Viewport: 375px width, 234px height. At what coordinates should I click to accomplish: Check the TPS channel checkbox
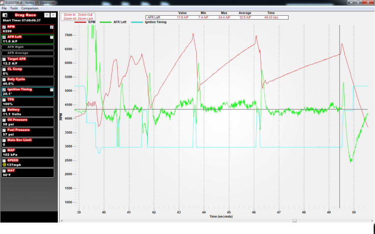pyautogui.click(x=4, y=100)
